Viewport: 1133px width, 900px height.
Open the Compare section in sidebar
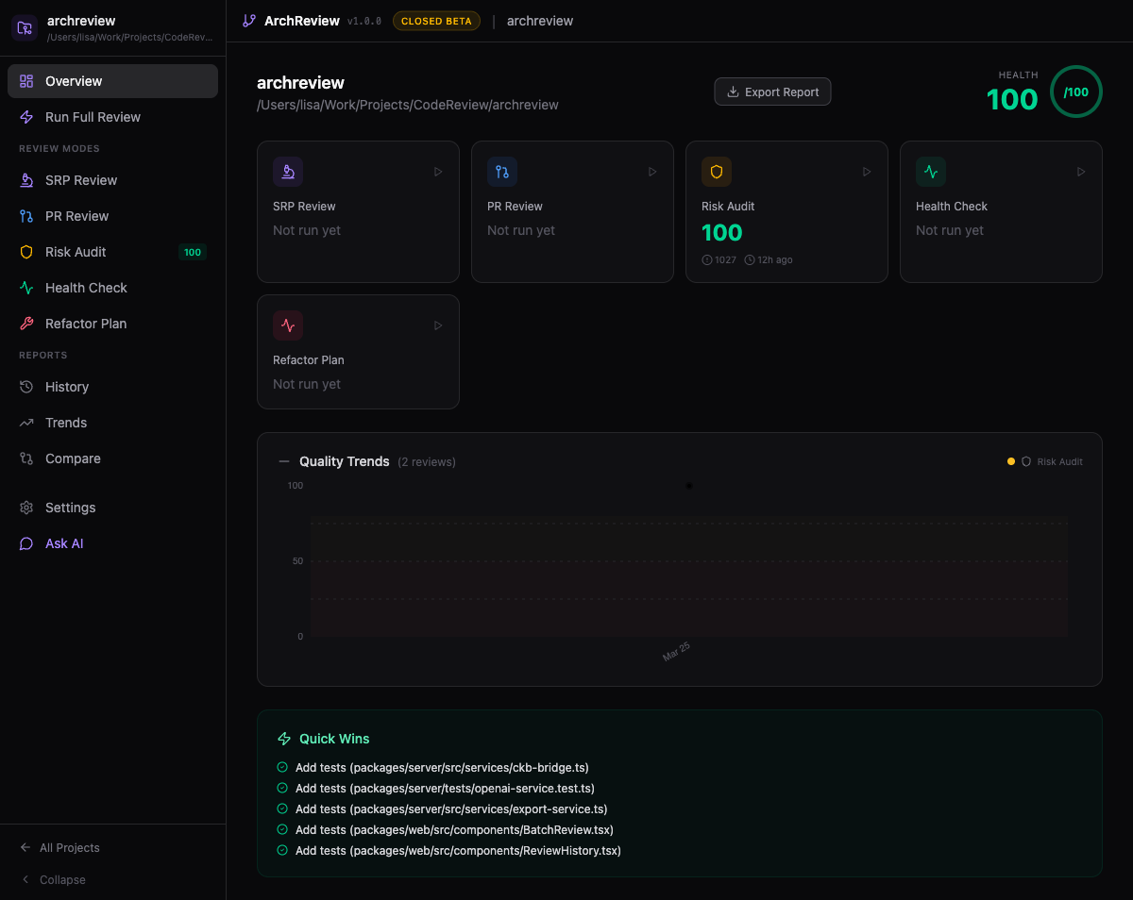73,458
